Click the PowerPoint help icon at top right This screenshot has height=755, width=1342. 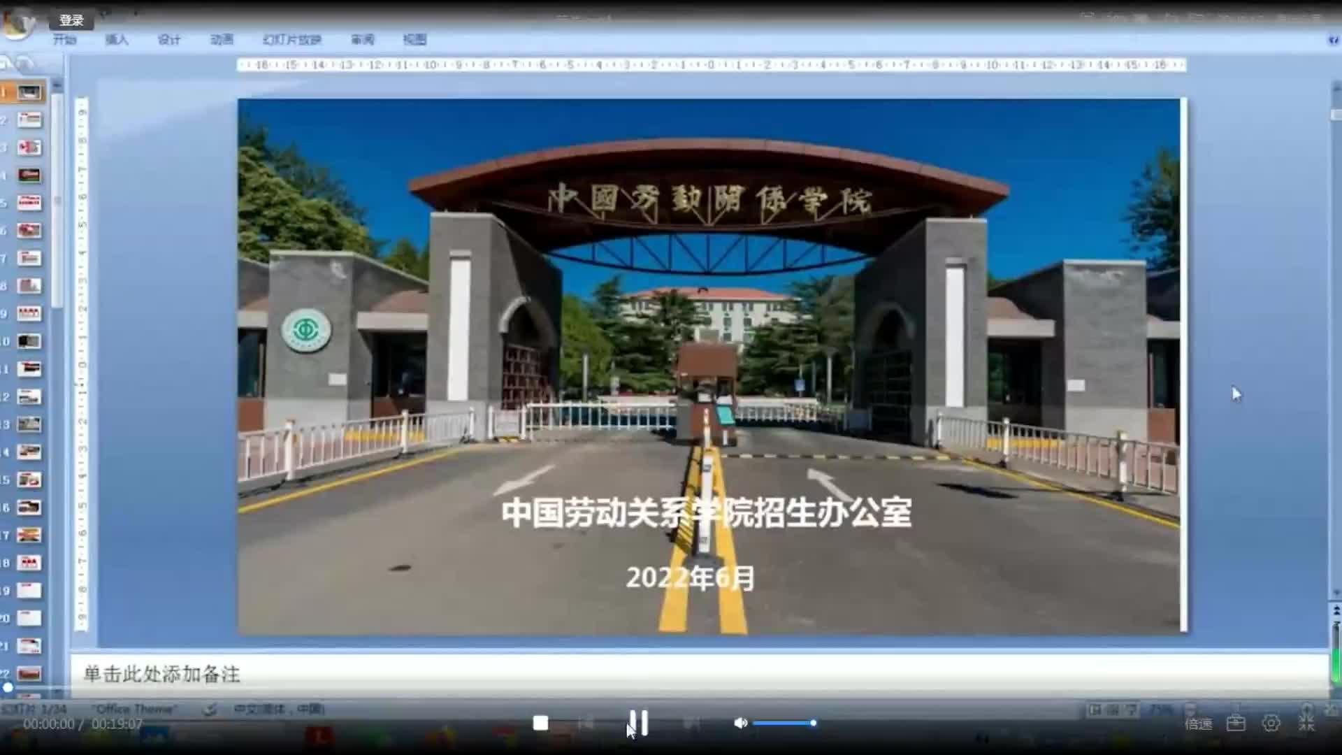pos(1334,41)
